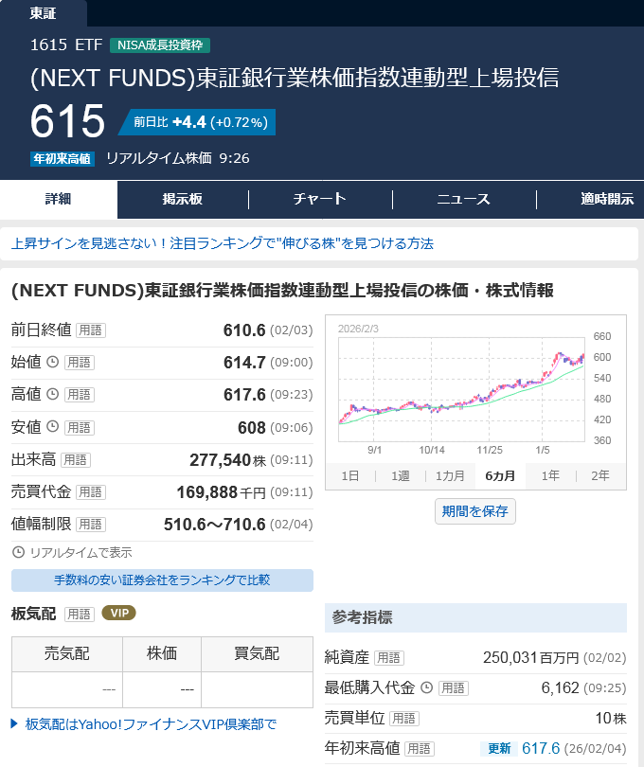Image resolution: width=644 pixels, height=767 pixels.
Task: Set chart period to 1年
Action: [550, 475]
